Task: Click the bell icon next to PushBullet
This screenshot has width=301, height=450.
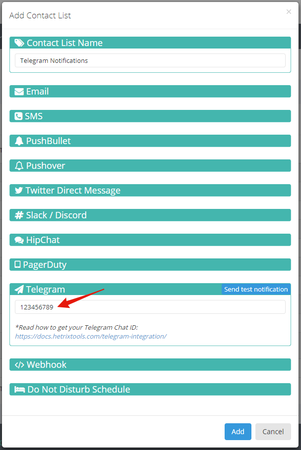Action: coord(19,141)
